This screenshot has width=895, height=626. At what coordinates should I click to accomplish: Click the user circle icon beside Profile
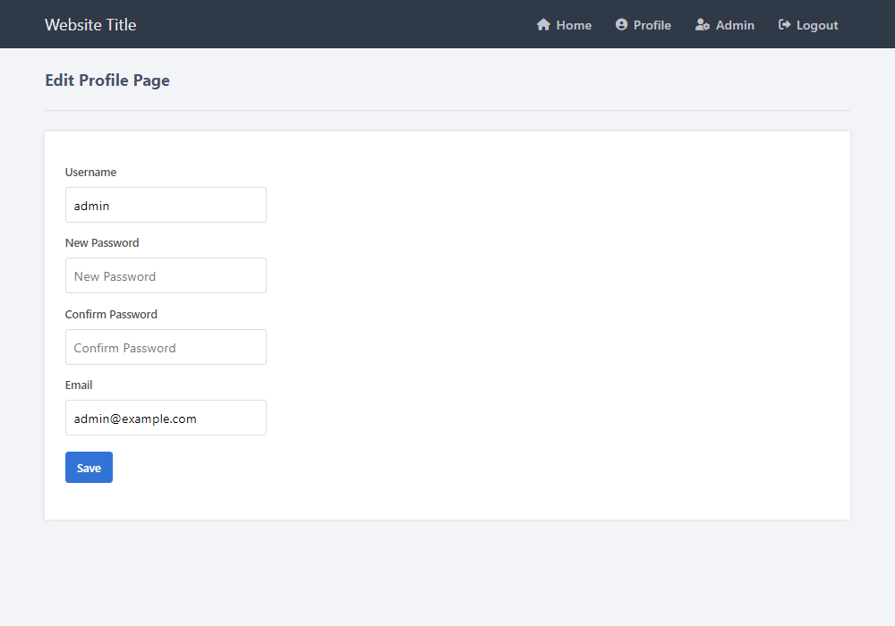click(x=622, y=24)
